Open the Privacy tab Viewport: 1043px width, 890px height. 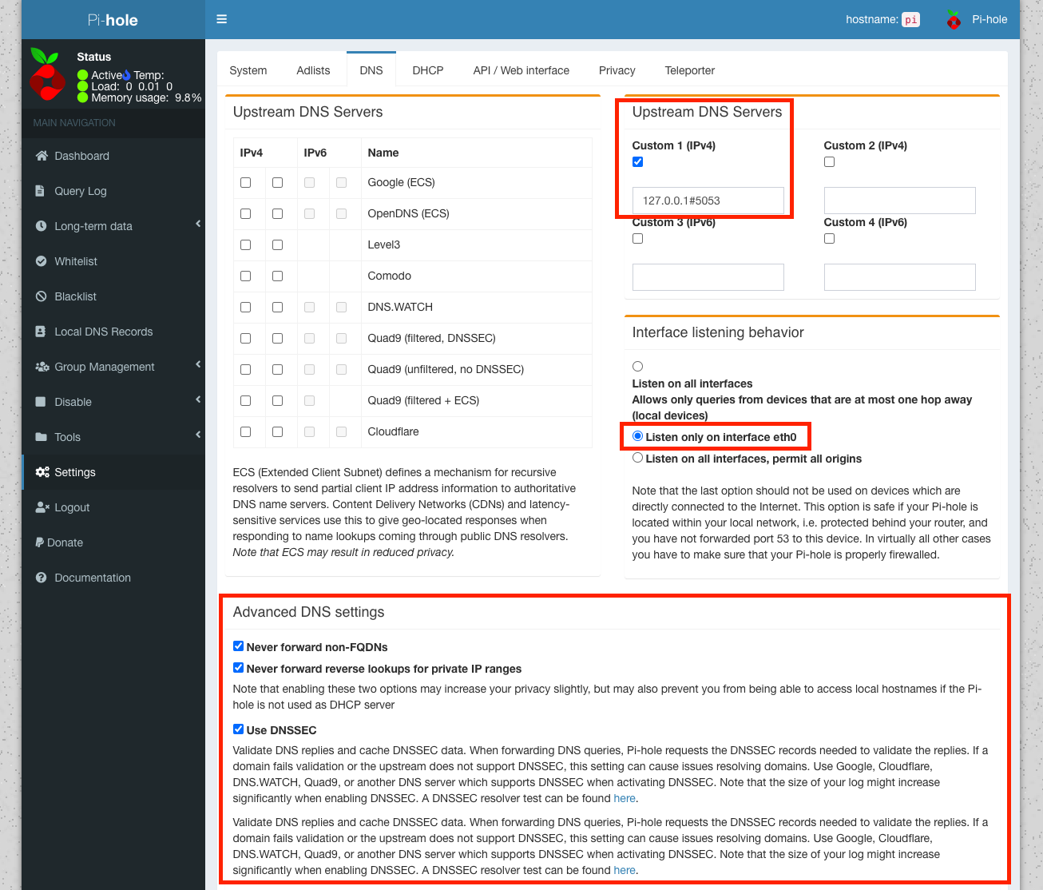click(617, 70)
